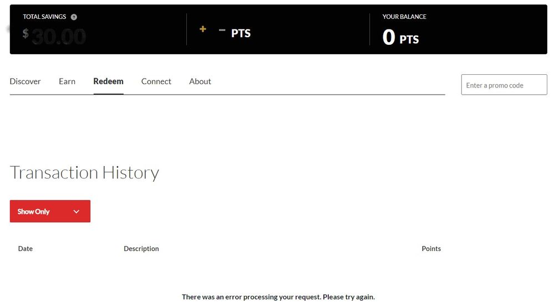Click the Transaction History heading
The image size is (554, 303).
click(x=84, y=173)
